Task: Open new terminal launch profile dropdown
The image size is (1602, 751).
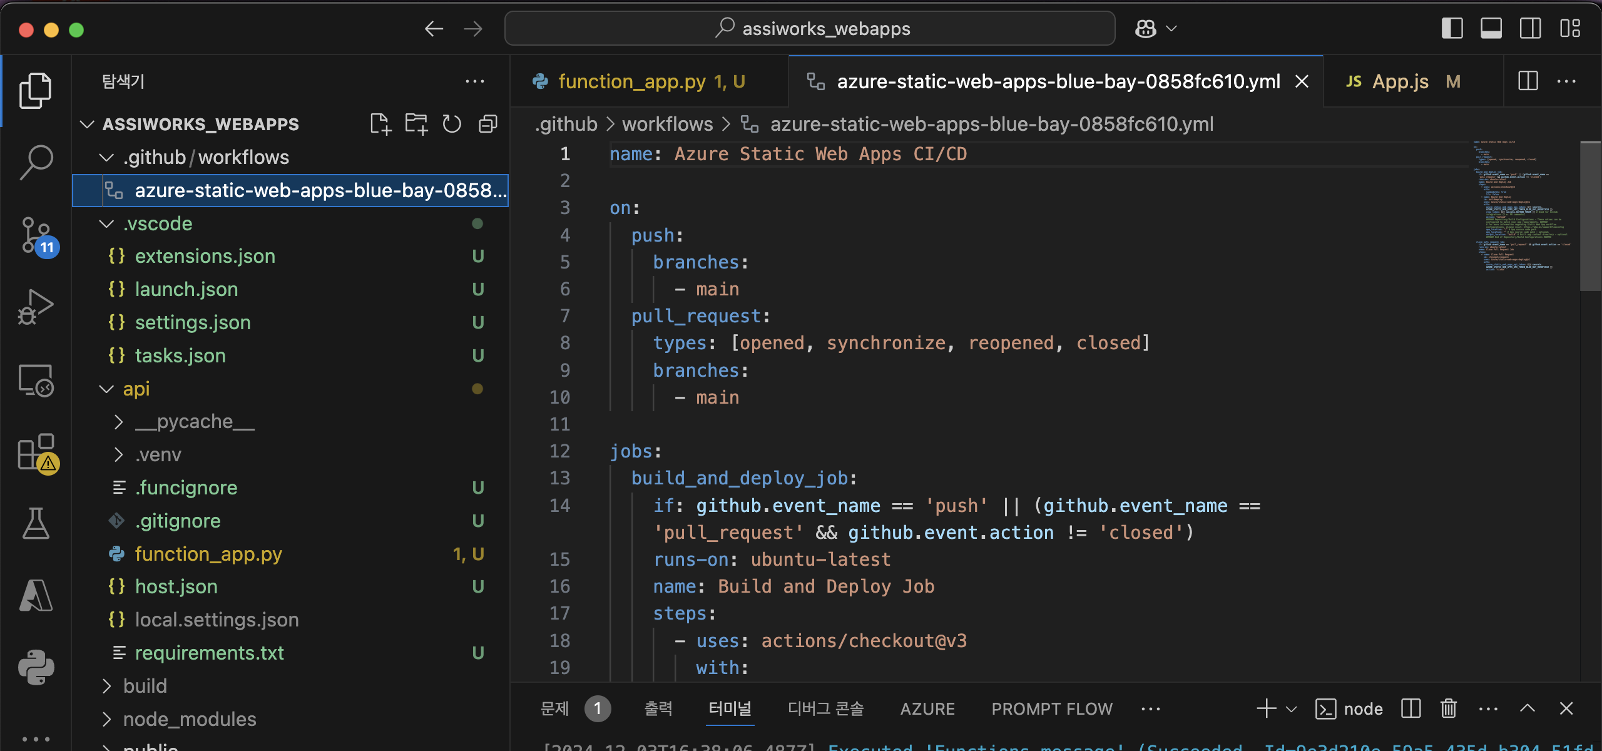Action: click(x=1291, y=709)
